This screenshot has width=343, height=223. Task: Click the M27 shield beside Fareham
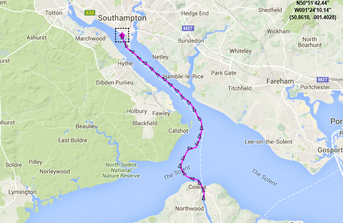click(323, 79)
